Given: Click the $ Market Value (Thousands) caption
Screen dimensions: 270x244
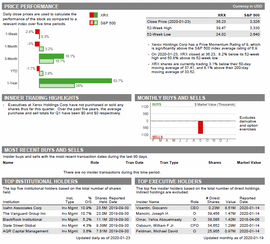Looking at the screenshot, I should click(215, 105).
